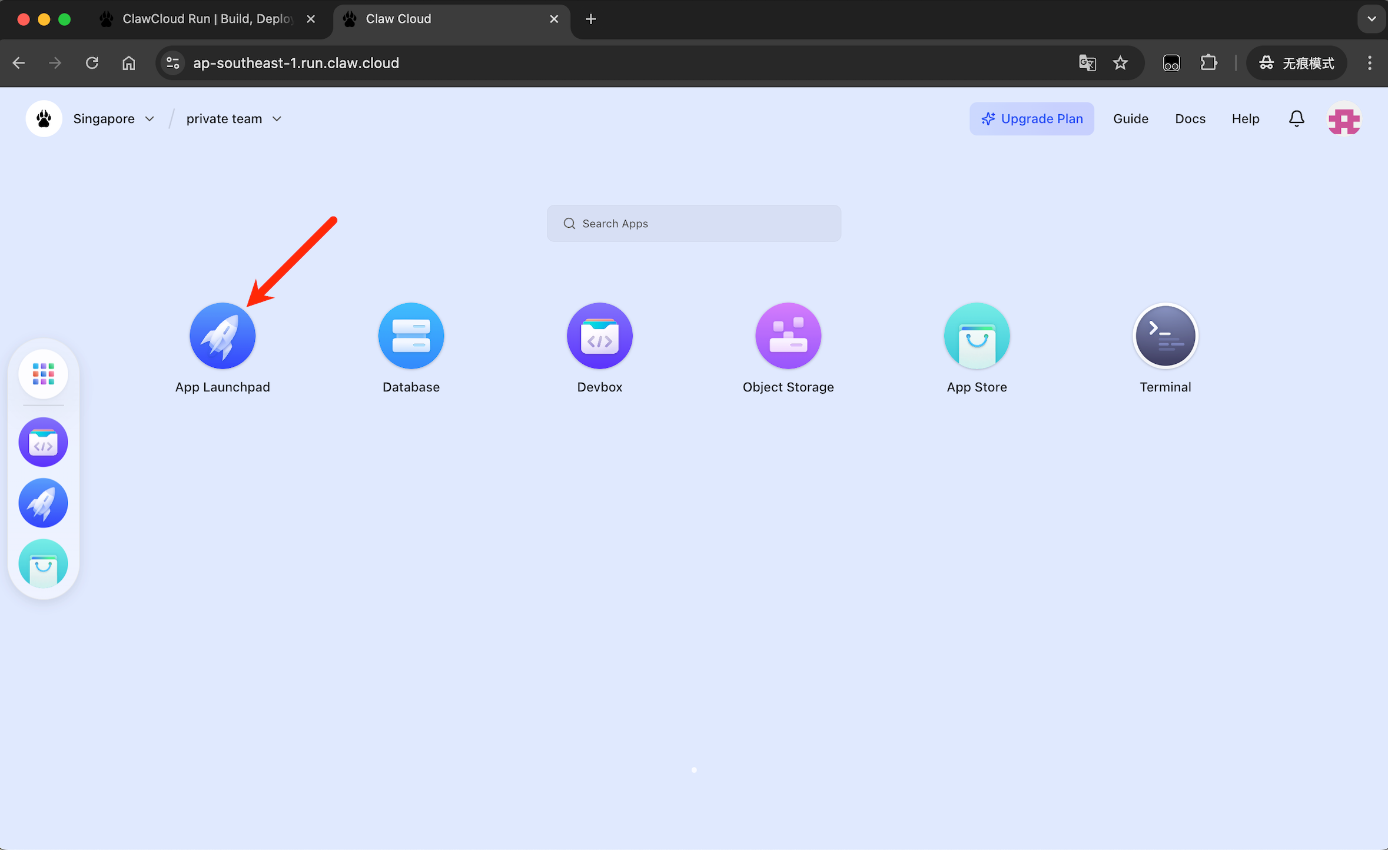The image size is (1388, 850).
Task: Click the all-apps grid icon in side dock
Action: [44, 374]
